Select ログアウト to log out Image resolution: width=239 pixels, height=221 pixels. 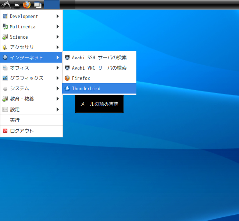31,131
